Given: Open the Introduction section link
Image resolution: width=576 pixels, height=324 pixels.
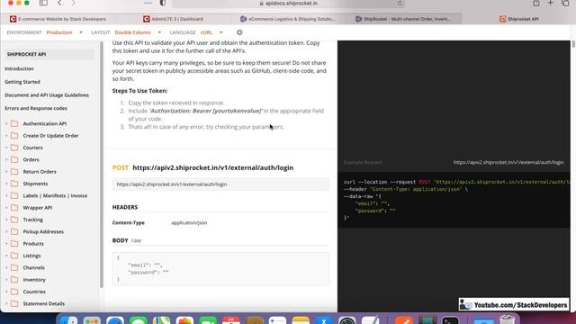Looking at the screenshot, I should (19, 68).
